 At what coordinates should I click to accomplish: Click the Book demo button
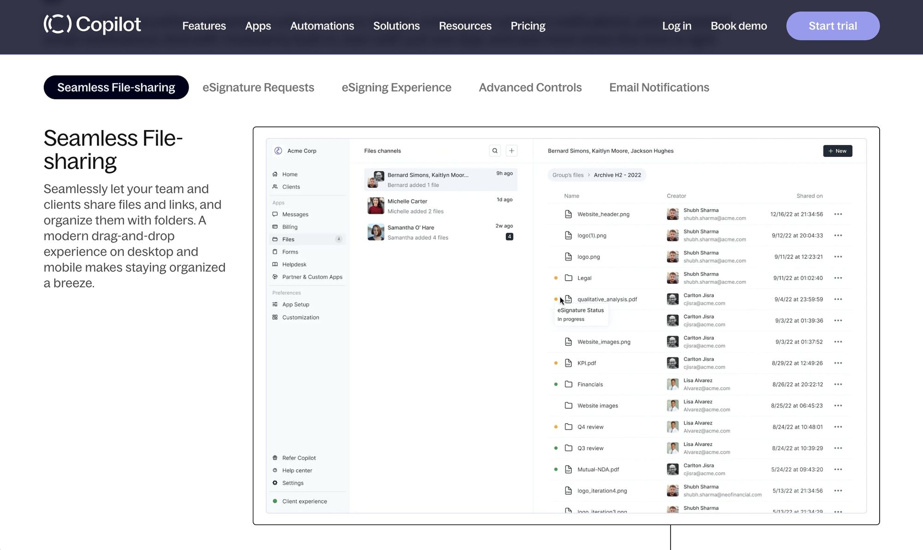[739, 25]
